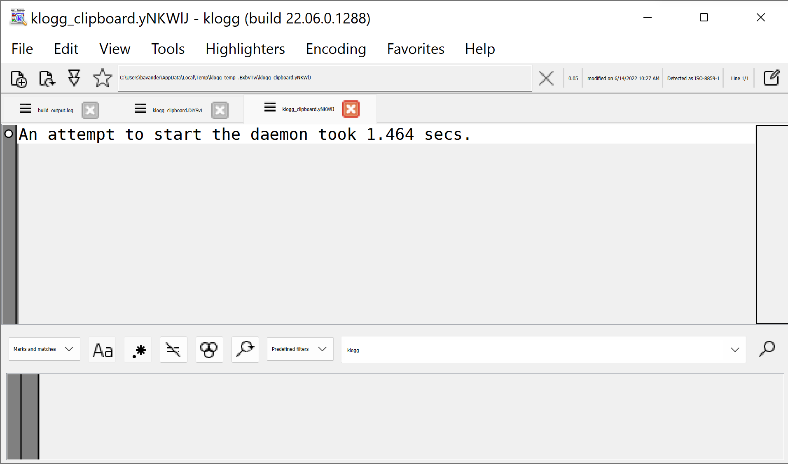Open the View menu
The height and width of the screenshot is (464, 788).
coord(115,49)
